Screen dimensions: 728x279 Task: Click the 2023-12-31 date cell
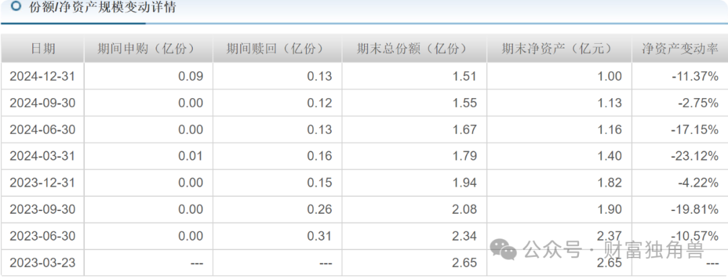pyautogui.click(x=42, y=183)
